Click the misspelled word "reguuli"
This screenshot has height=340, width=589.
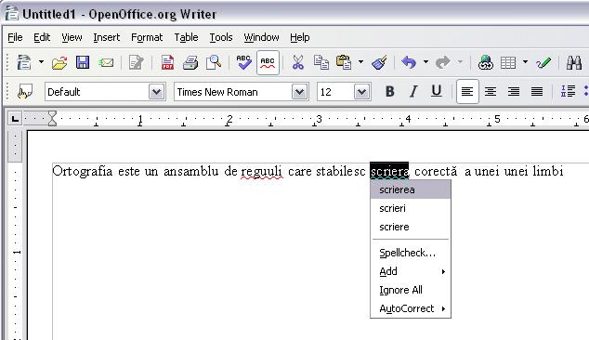pos(261,172)
